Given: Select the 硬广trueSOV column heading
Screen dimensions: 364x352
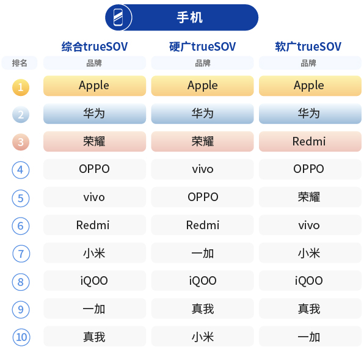Looking at the screenshot, I should click(202, 46).
